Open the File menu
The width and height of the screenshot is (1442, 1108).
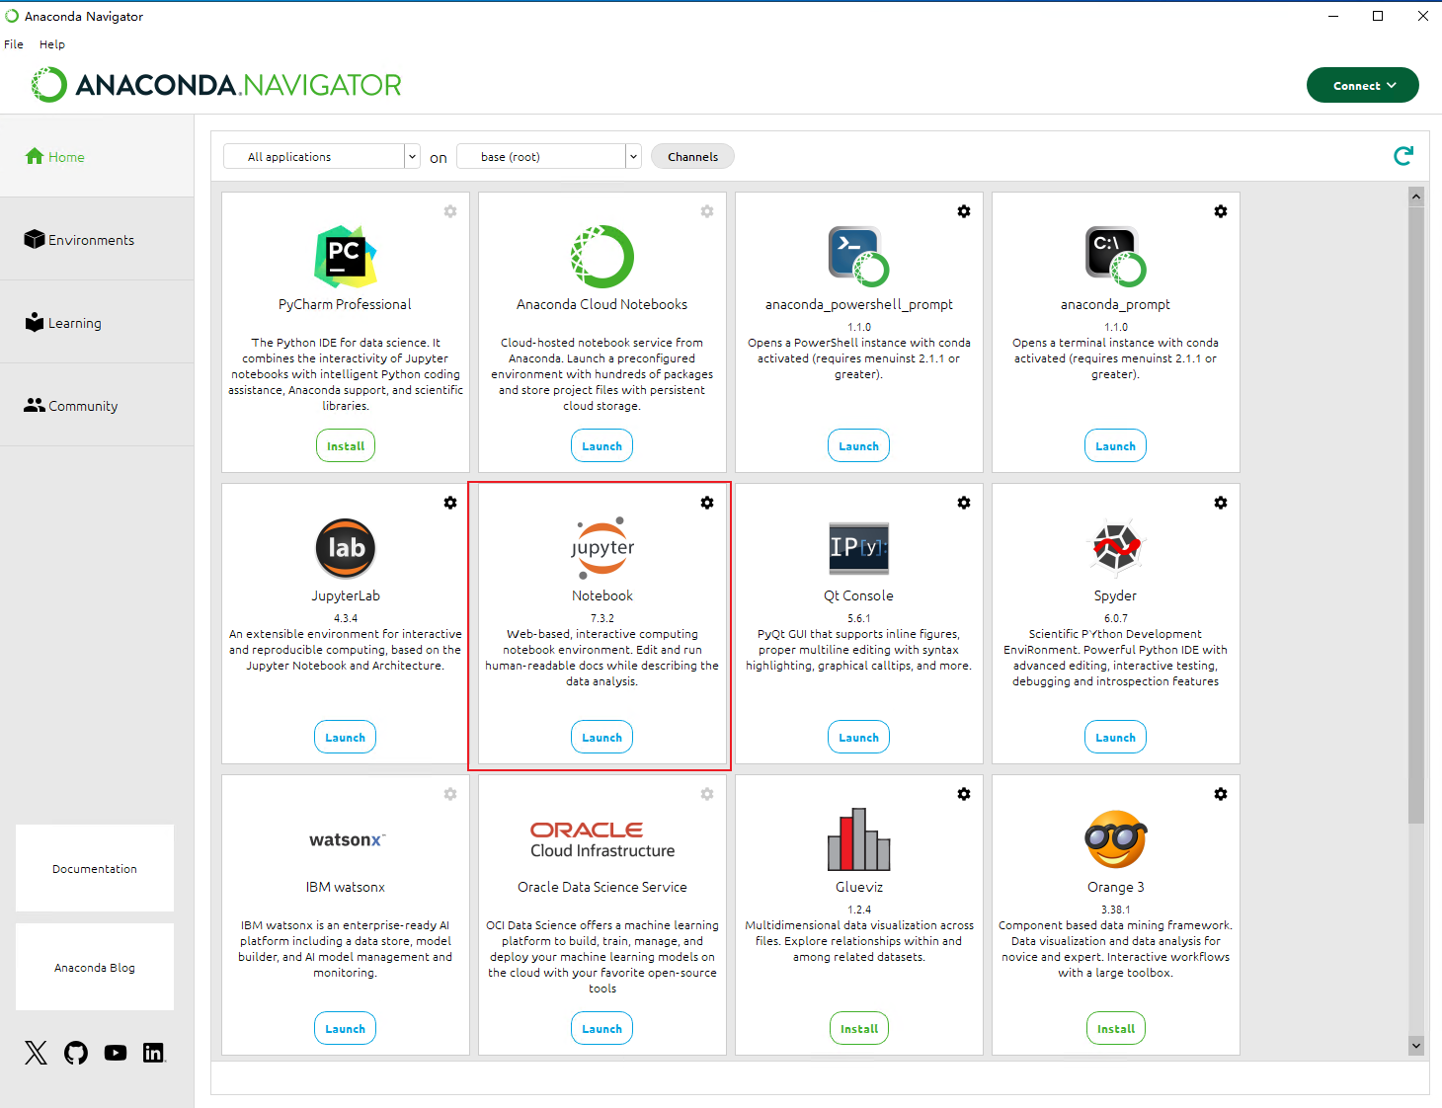14,44
